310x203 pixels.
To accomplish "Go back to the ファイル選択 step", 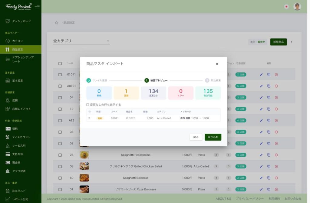I will pos(97,80).
